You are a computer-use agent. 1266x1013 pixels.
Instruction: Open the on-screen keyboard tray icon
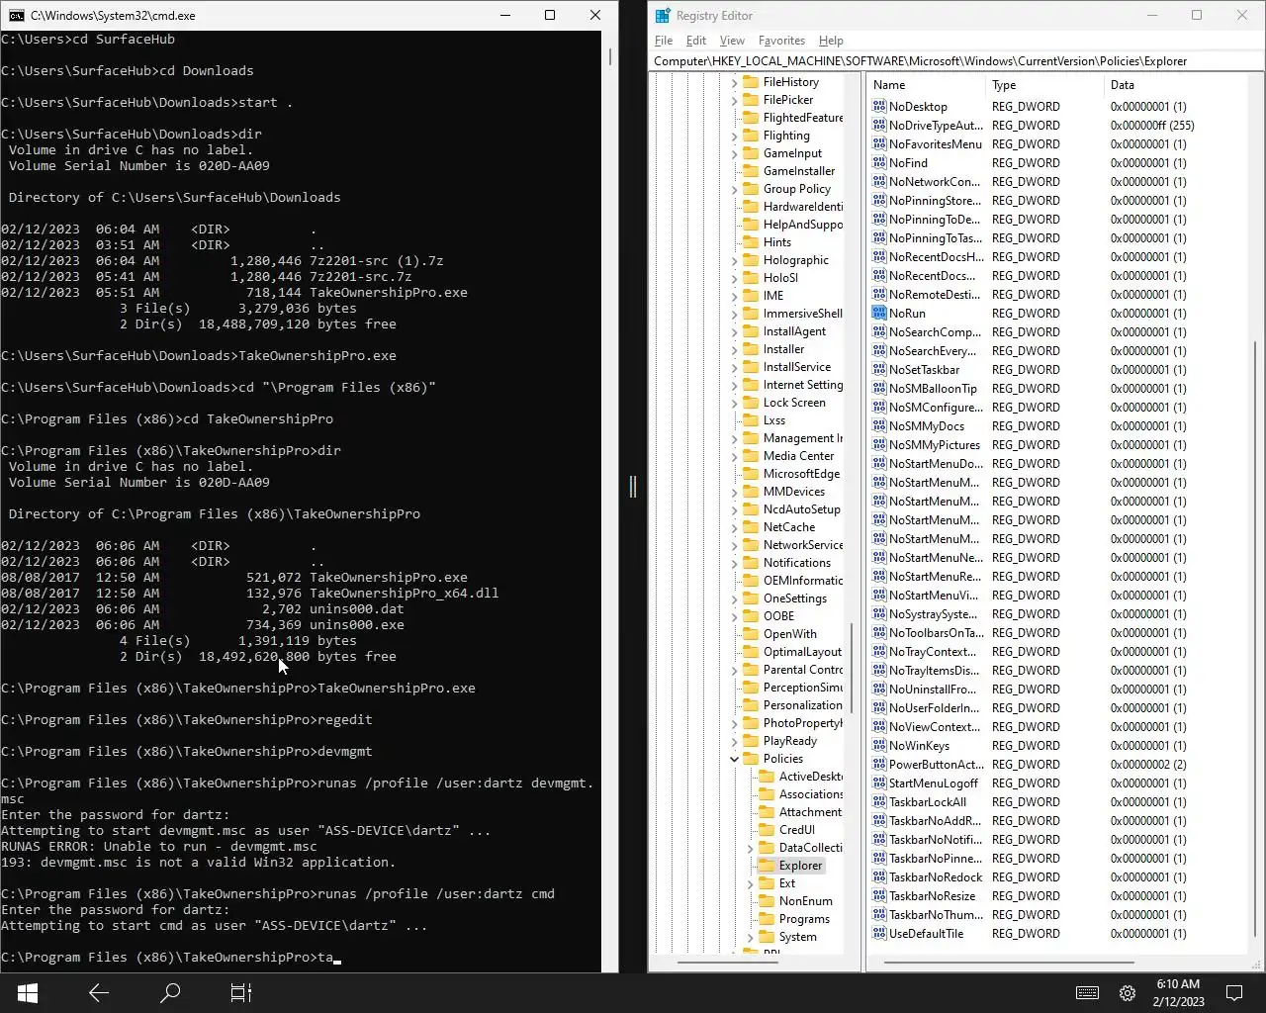pos(1087,993)
